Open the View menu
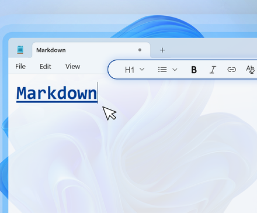The height and width of the screenshot is (213, 257). (x=72, y=67)
